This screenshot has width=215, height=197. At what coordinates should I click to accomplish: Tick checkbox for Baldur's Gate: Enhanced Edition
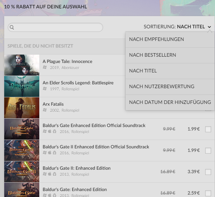coord(208,193)
